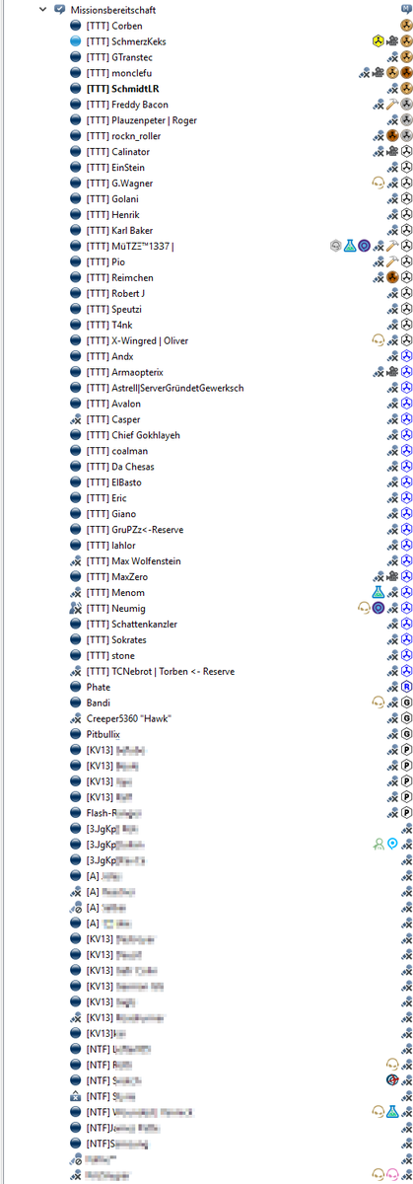Click the headset icon on X-Wingred Oliver row
413x1184 pixels.
click(378, 341)
